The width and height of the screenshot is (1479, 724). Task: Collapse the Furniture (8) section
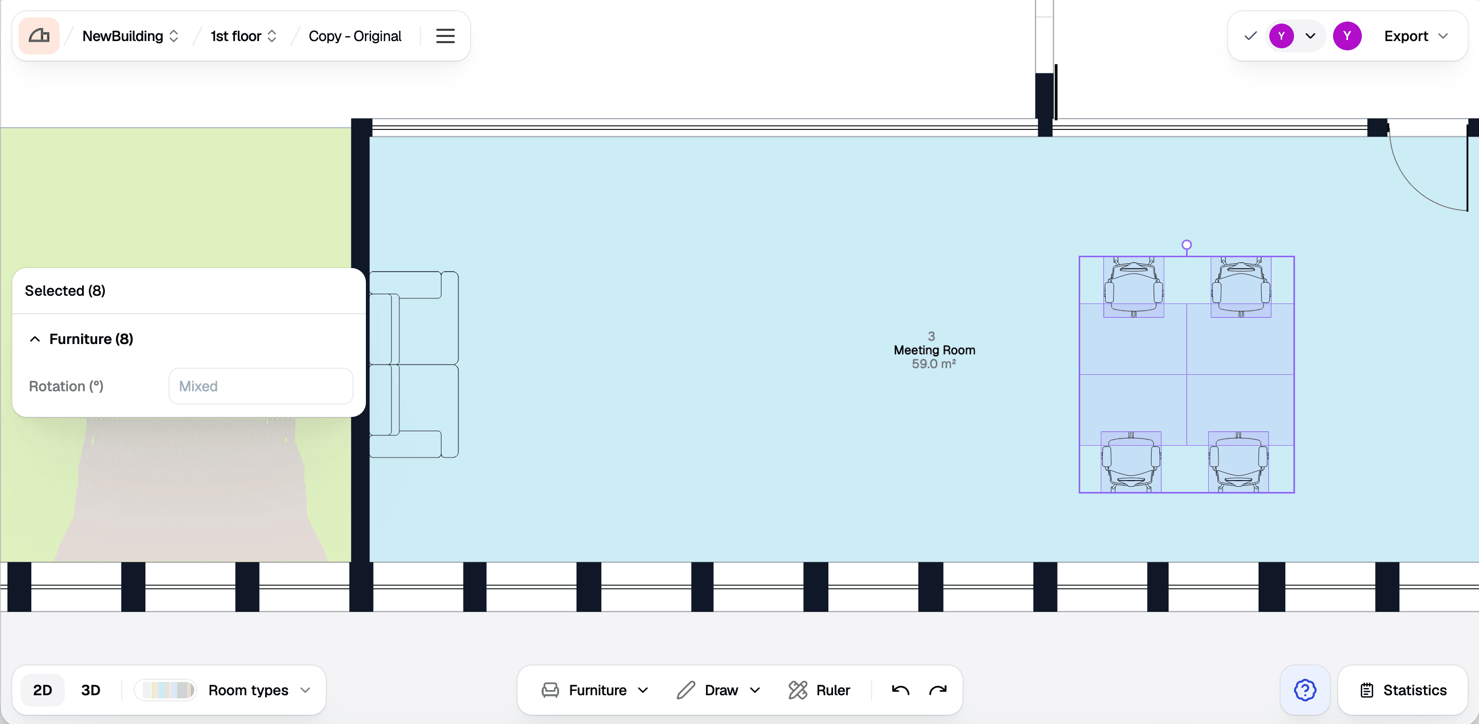click(x=35, y=339)
